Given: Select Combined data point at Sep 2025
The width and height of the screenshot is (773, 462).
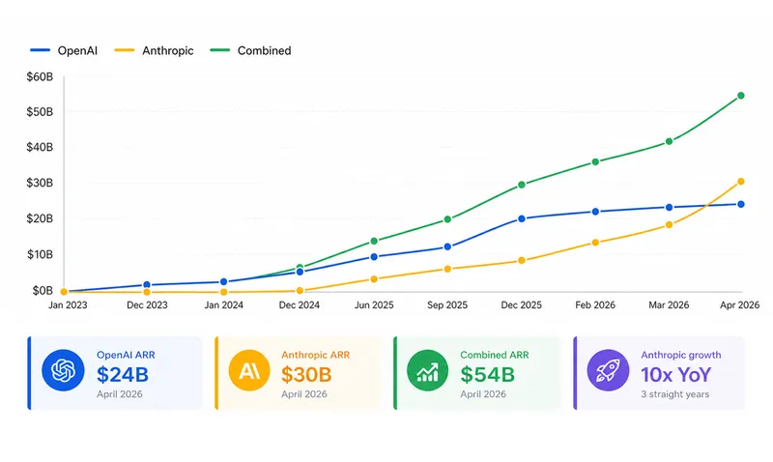Looking at the screenshot, I should coord(447,219).
